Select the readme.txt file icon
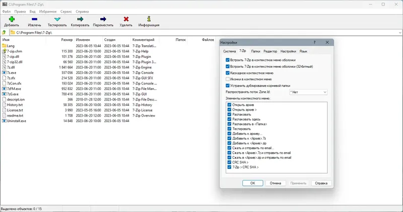The width and height of the screenshot is (403, 212). (4, 116)
